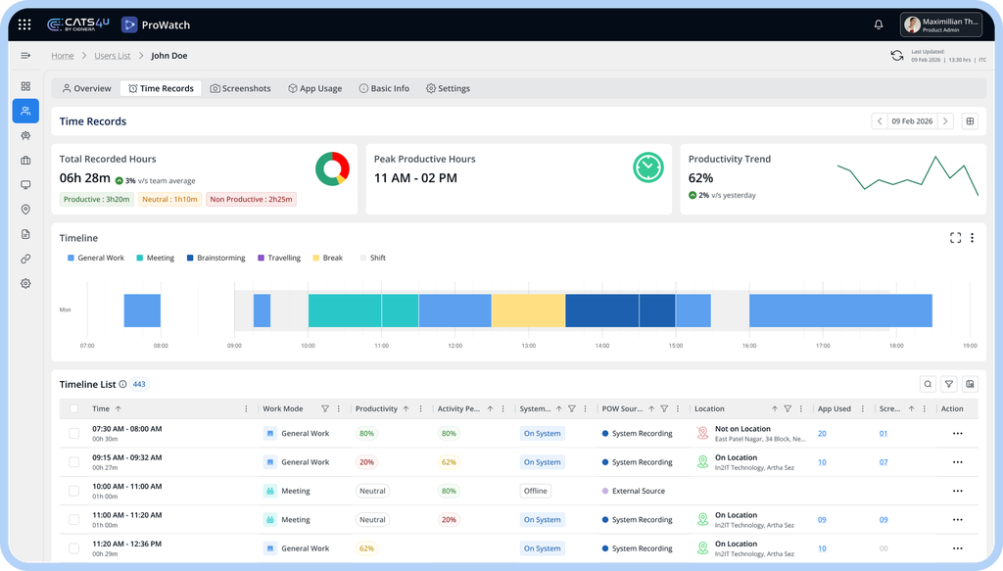
Task: Expand the sidebar menu toggle
Action: pyautogui.click(x=25, y=56)
